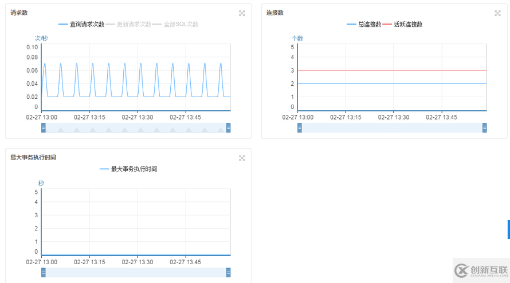Click left zoom handle of 请求数 chart
Image resolution: width=510 pixels, height=283 pixels.
click(x=43, y=128)
